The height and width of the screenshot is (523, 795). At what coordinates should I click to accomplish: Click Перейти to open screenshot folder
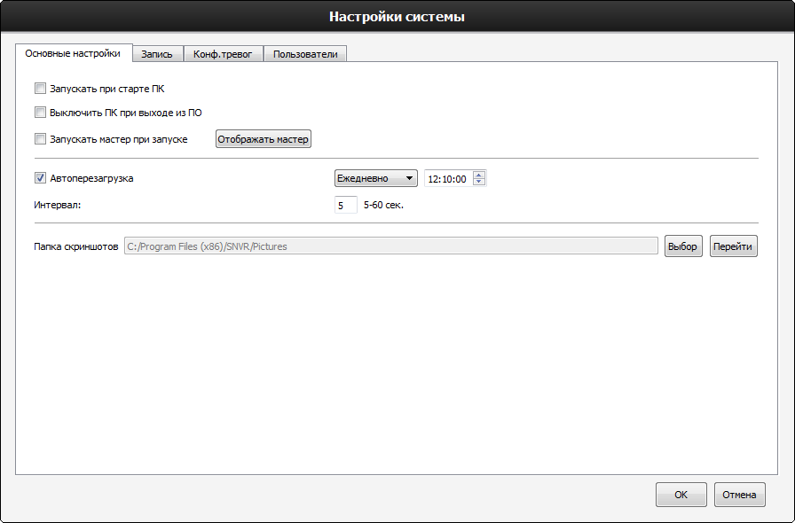tap(733, 246)
